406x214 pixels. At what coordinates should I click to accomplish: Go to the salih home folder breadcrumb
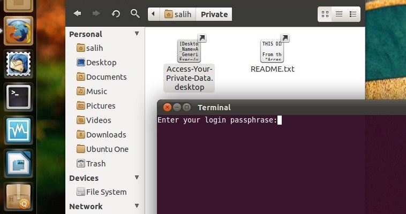(x=178, y=14)
